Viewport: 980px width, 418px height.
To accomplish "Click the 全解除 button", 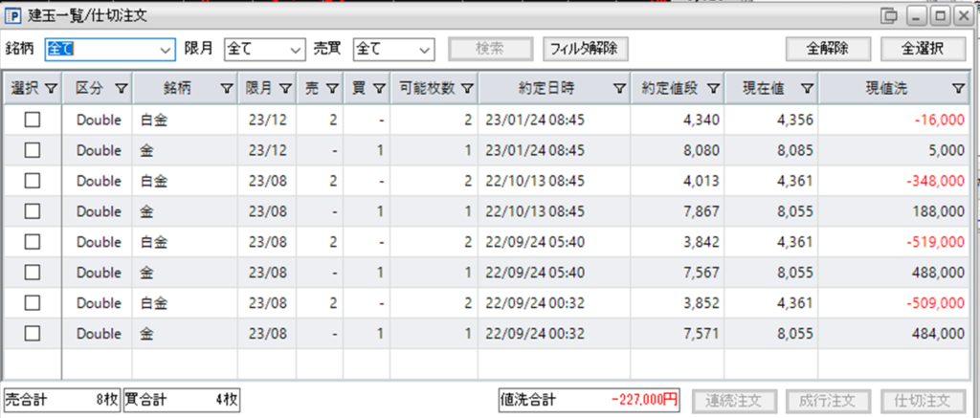I will (828, 49).
